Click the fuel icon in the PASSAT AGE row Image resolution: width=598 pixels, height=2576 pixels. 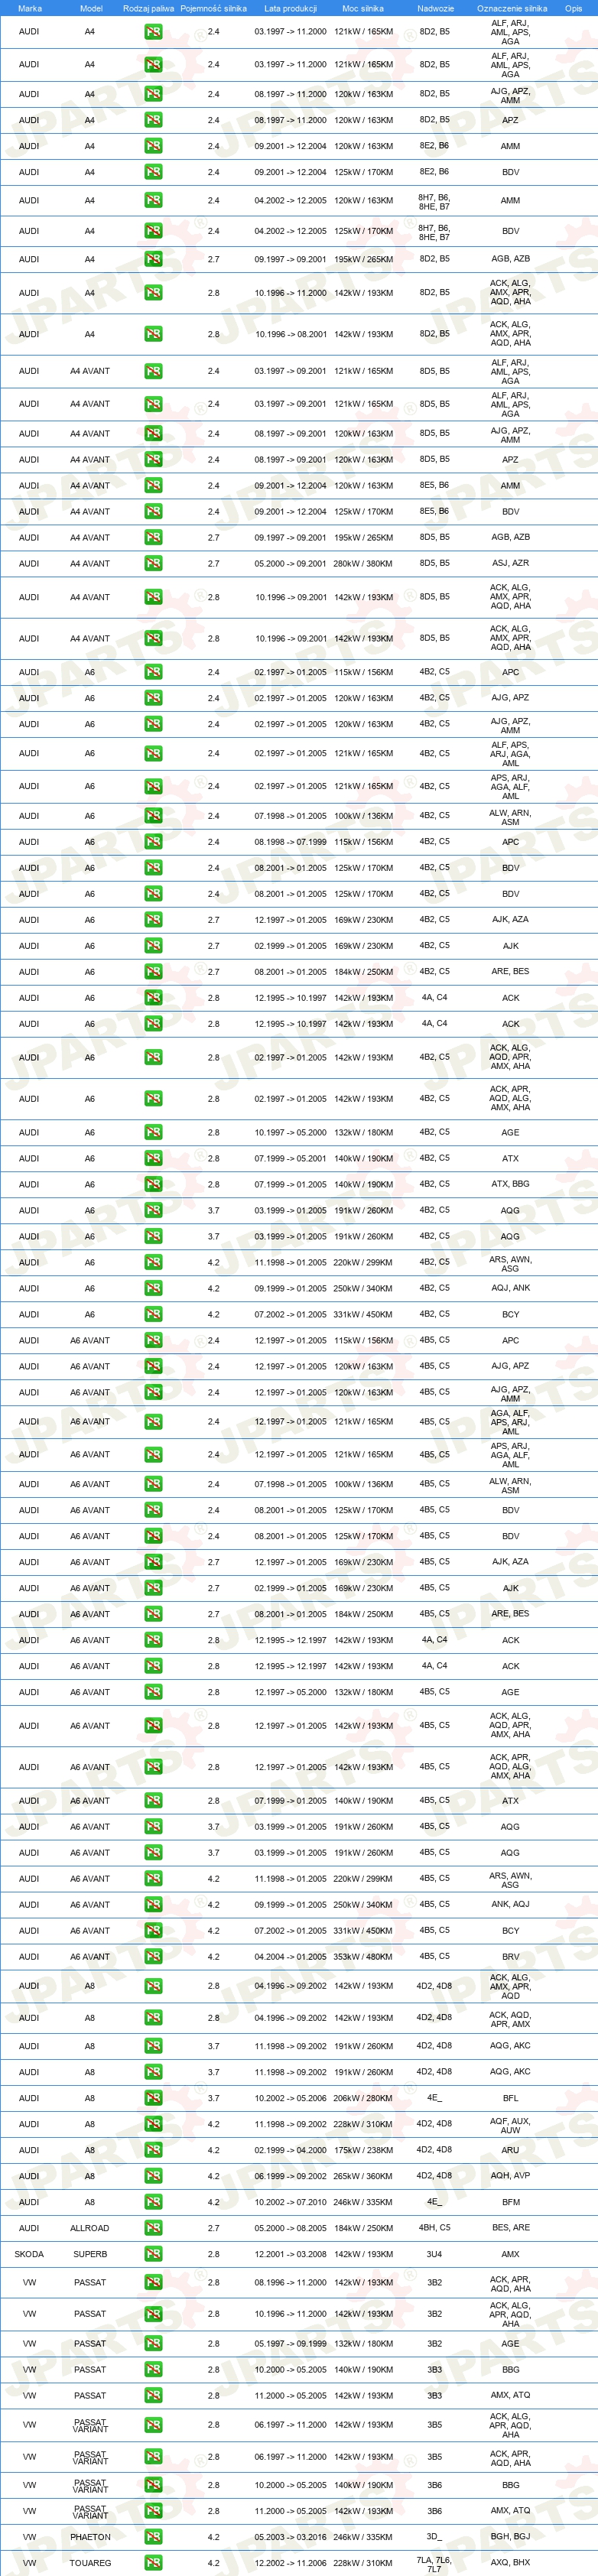(153, 2344)
